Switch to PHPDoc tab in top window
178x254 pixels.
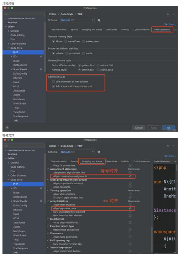(x=125, y=29)
